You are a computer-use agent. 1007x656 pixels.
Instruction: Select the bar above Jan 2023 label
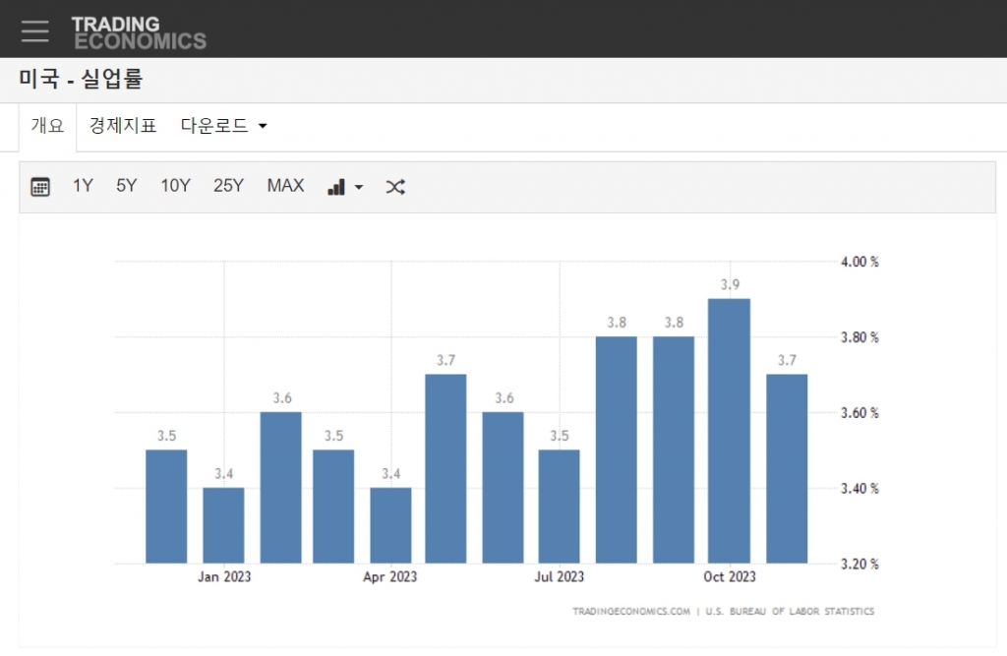click(223, 525)
